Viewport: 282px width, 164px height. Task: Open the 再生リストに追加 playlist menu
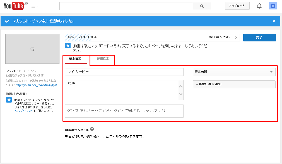coord(234,84)
